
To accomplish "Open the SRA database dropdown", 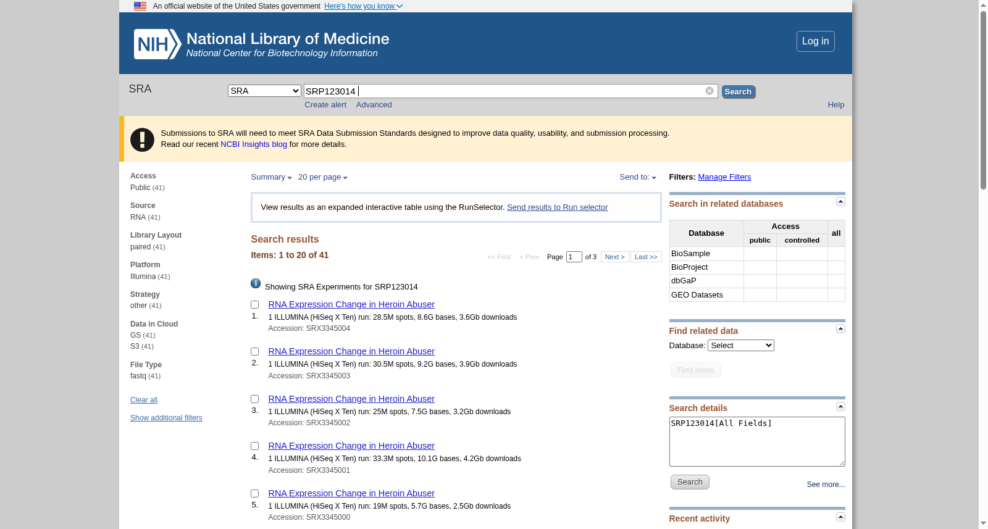I will coord(264,91).
